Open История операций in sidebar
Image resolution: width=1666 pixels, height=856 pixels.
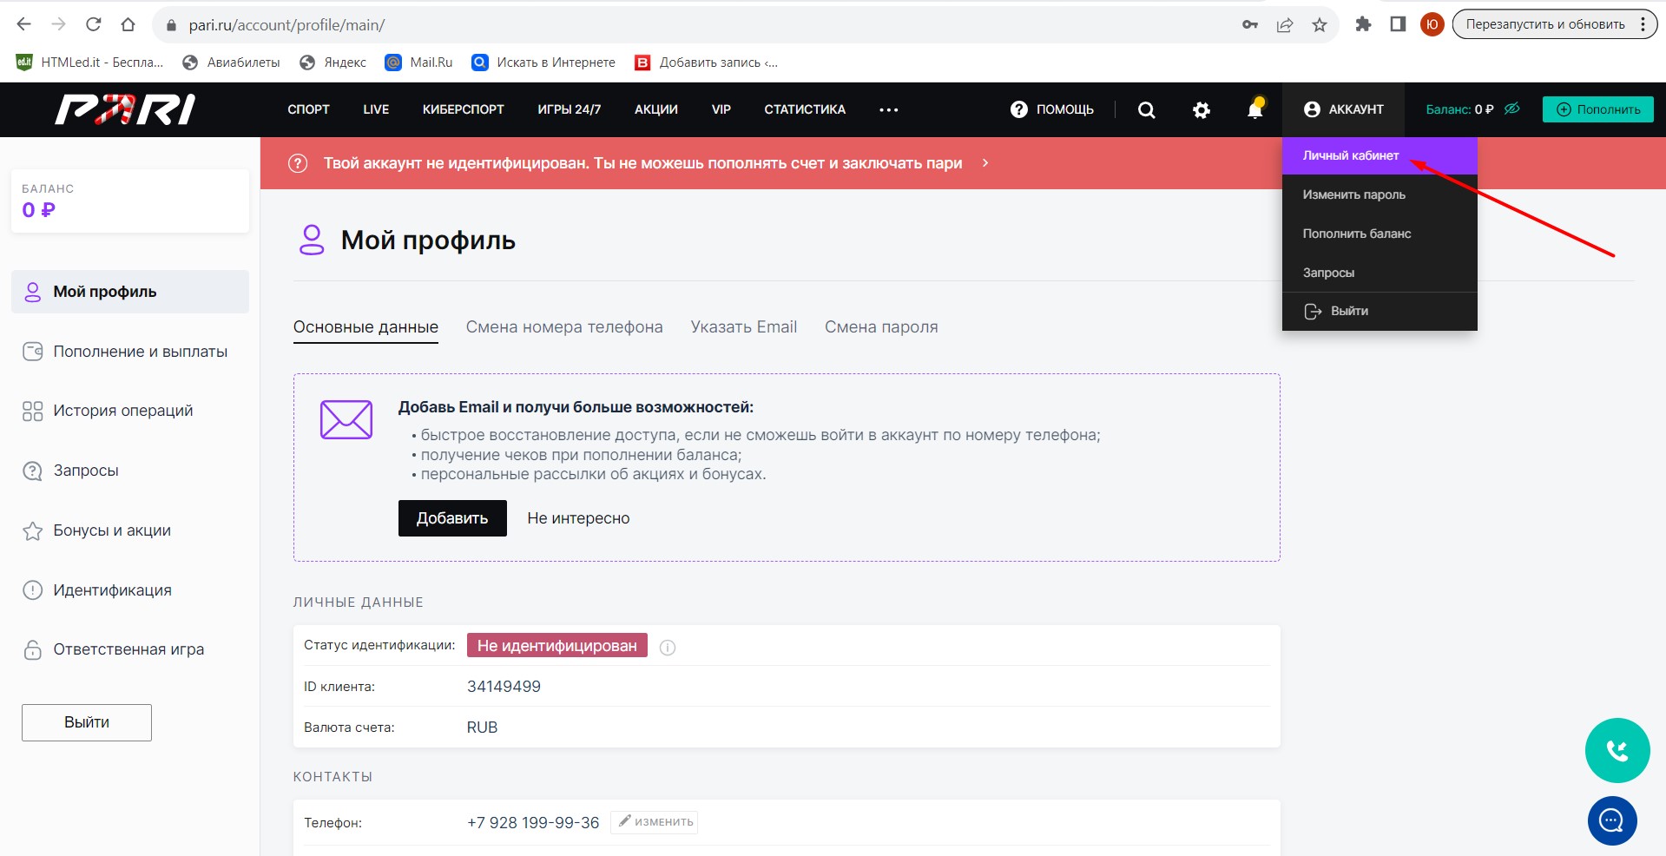(122, 411)
